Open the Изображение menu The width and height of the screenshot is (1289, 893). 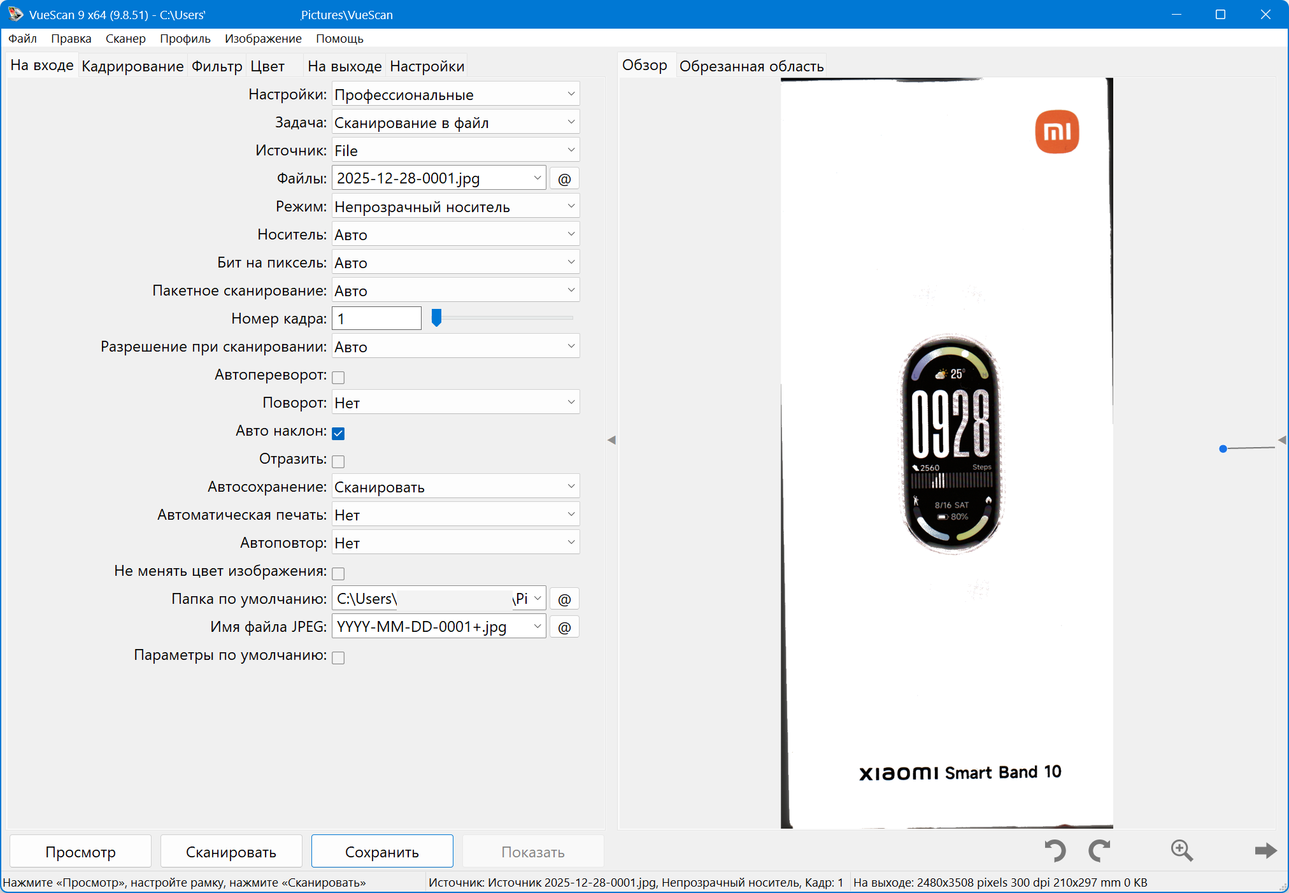pos(263,39)
